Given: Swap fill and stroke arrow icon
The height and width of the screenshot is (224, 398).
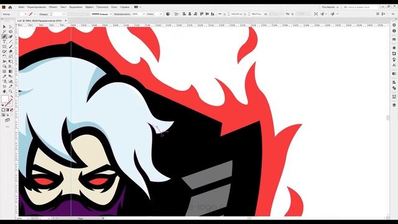Looking at the screenshot, I should pyautogui.click(x=11, y=97).
